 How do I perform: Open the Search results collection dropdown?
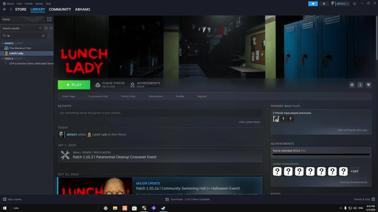(x=22, y=28)
